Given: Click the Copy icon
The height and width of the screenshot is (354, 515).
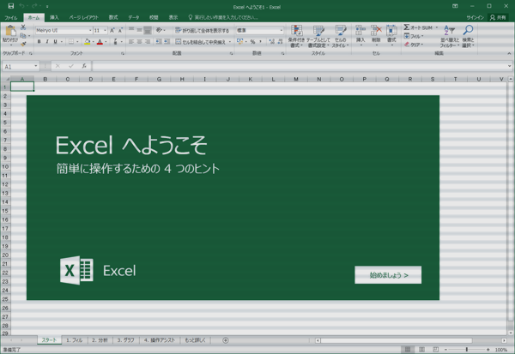Looking at the screenshot, I should [22, 35].
